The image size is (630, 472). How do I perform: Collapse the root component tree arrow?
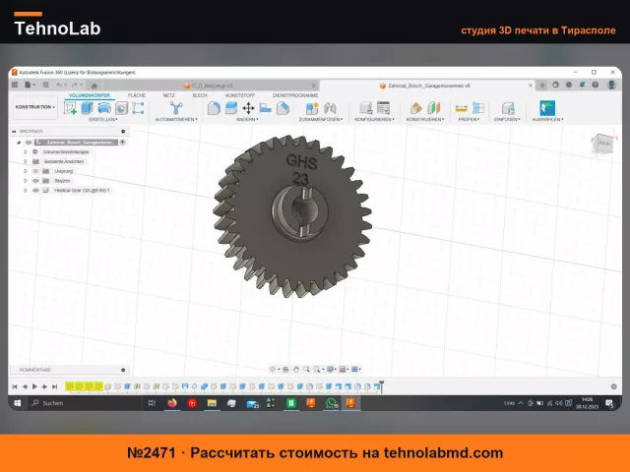pos(19,142)
